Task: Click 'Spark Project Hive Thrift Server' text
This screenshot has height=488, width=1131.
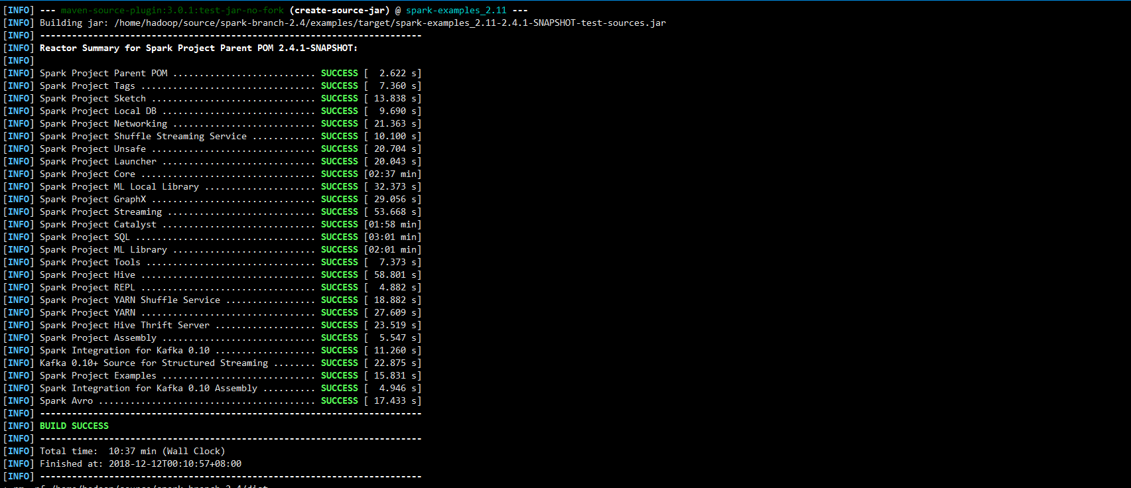Action: (125, 326)
